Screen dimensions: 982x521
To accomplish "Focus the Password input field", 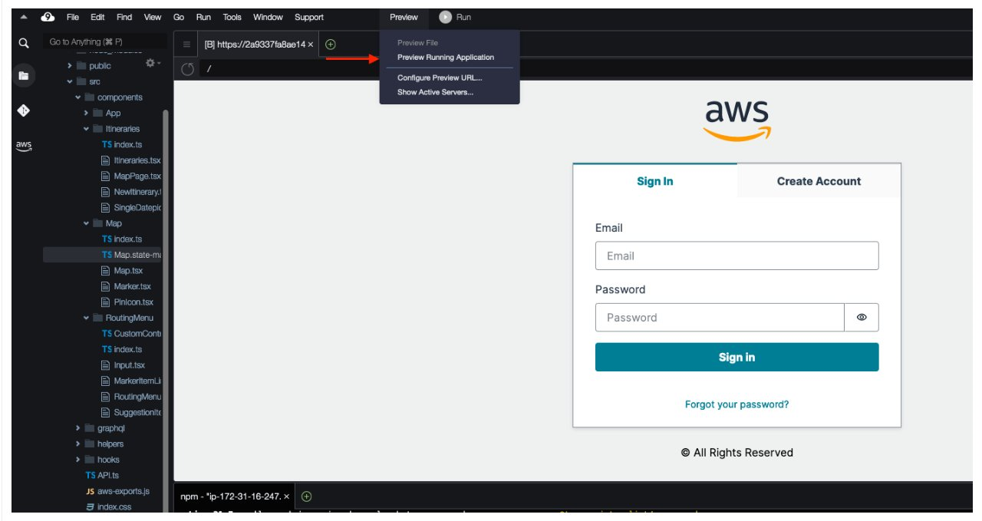I will 720,317.
